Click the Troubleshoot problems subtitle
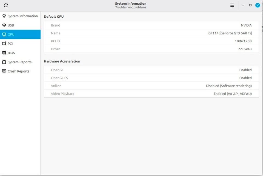 point(131,7)
